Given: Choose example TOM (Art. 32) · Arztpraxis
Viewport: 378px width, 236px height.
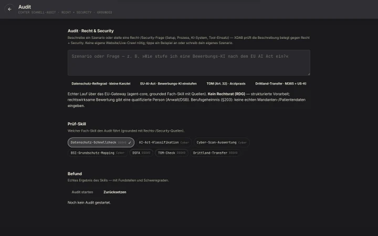Looking at the screenshot, I should pos(226,84).
